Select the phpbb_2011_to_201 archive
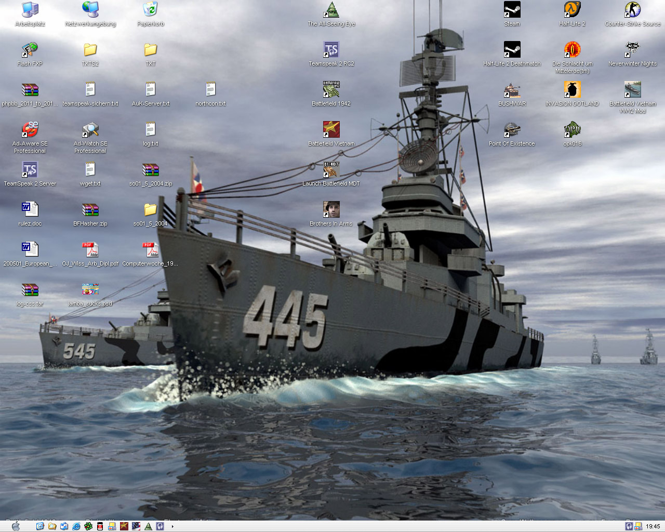The image size is (665, 532). [x=30, y=94]
